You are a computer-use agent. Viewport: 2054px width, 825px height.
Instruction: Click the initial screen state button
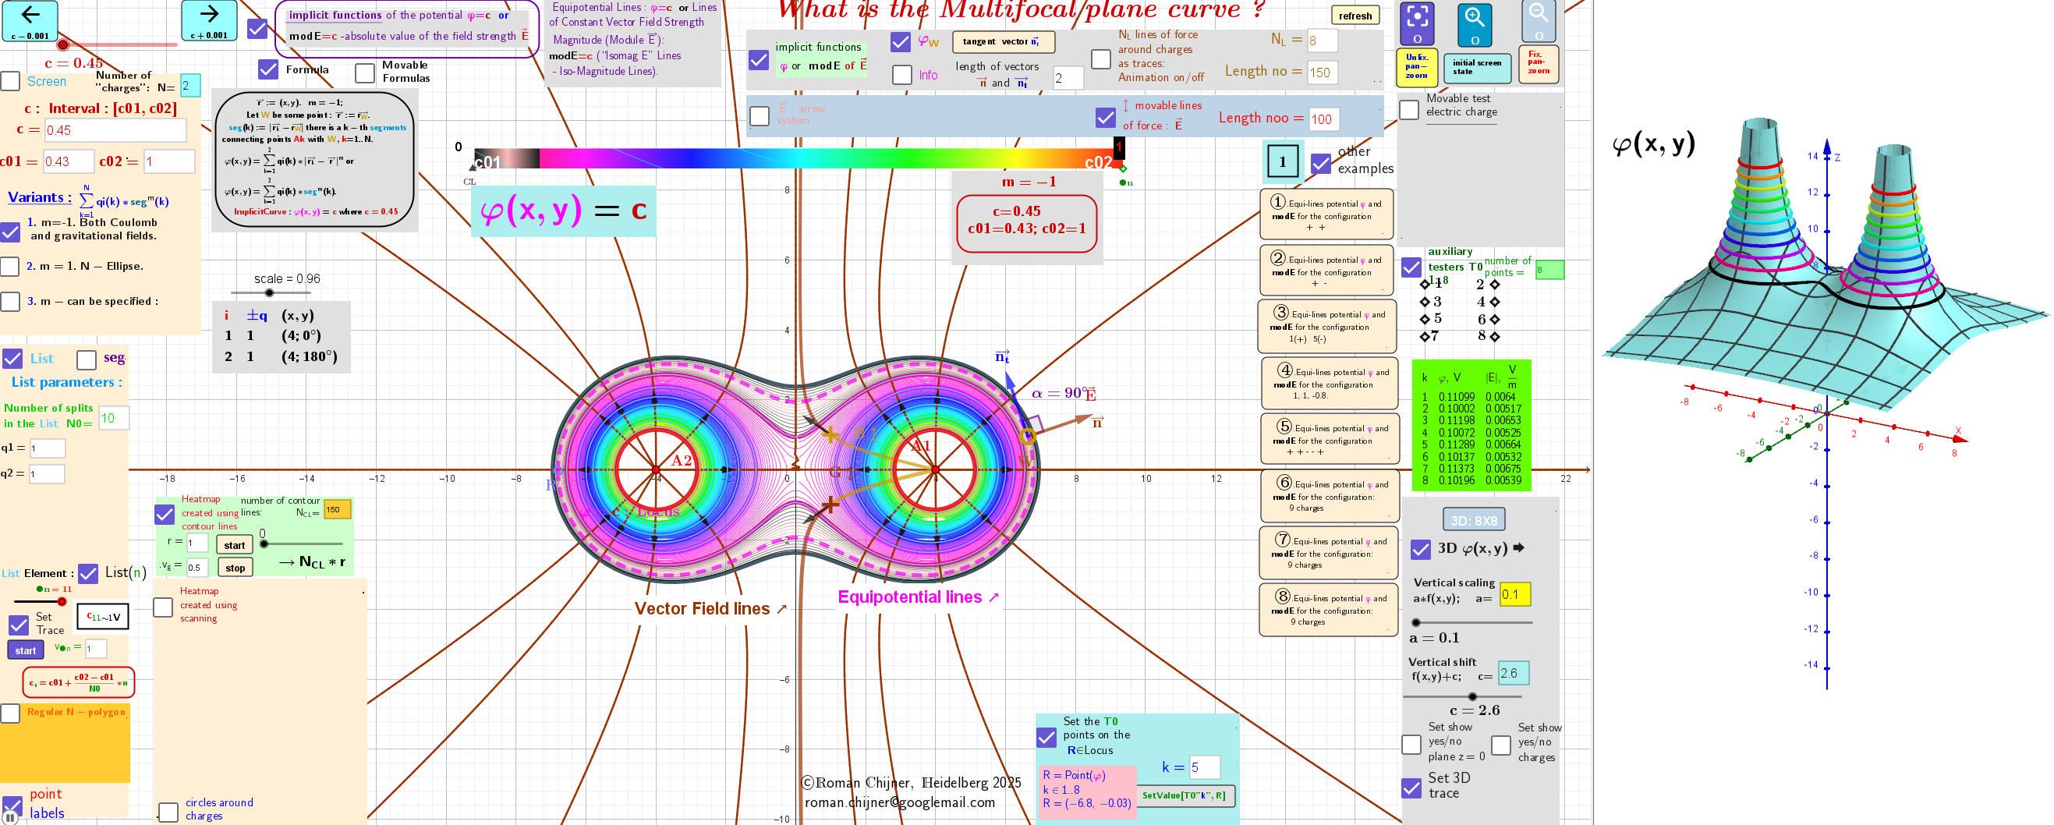[1476, 67]
